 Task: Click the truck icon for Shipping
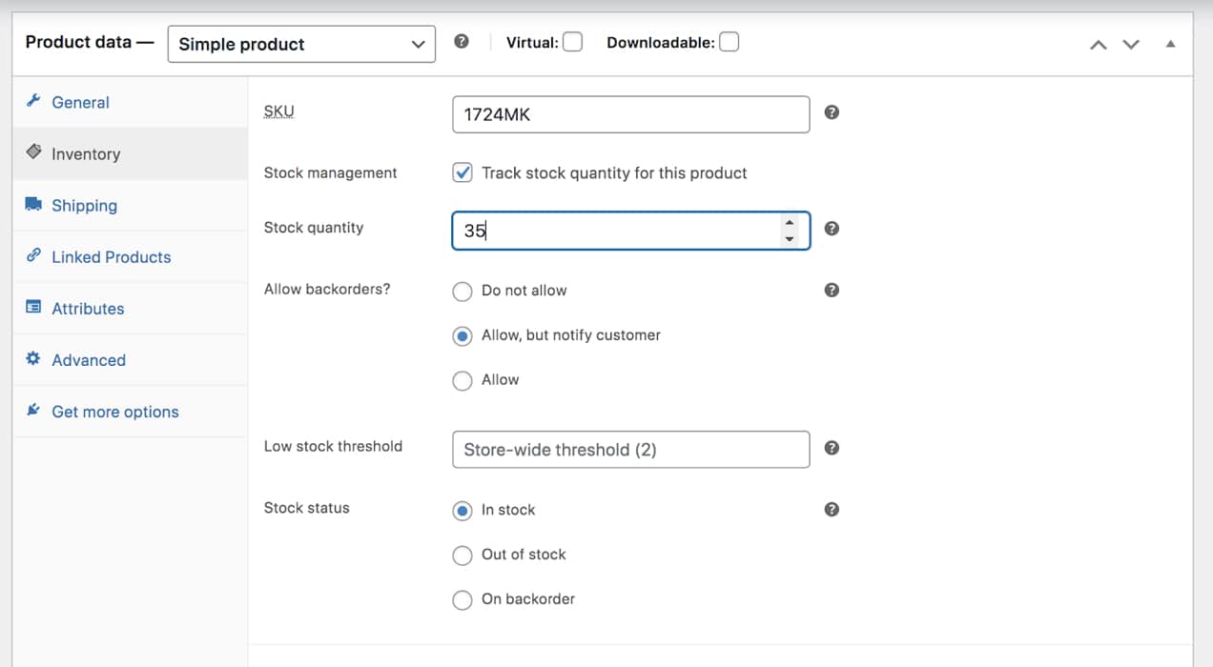click(x=33, y=205)
